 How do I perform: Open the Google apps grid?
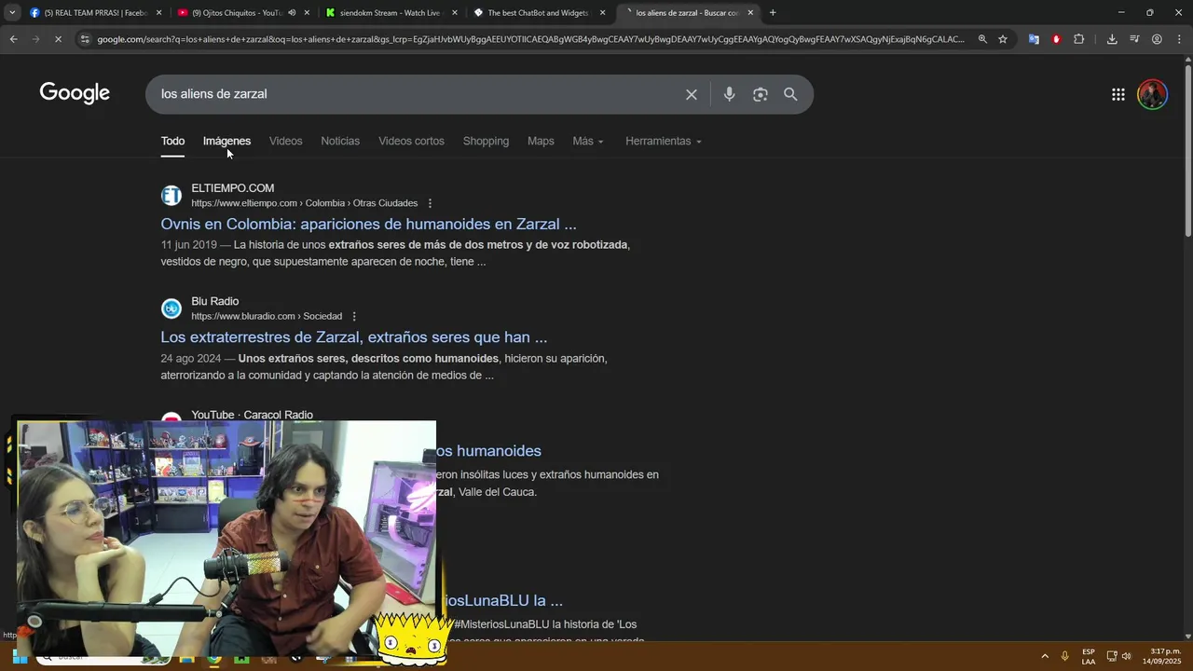point(1118,94)
